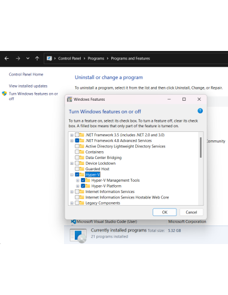Viewport: 228px width, 295px height.
Task: Click the Control Panel icon in address bar
Action: click(49, 58)
